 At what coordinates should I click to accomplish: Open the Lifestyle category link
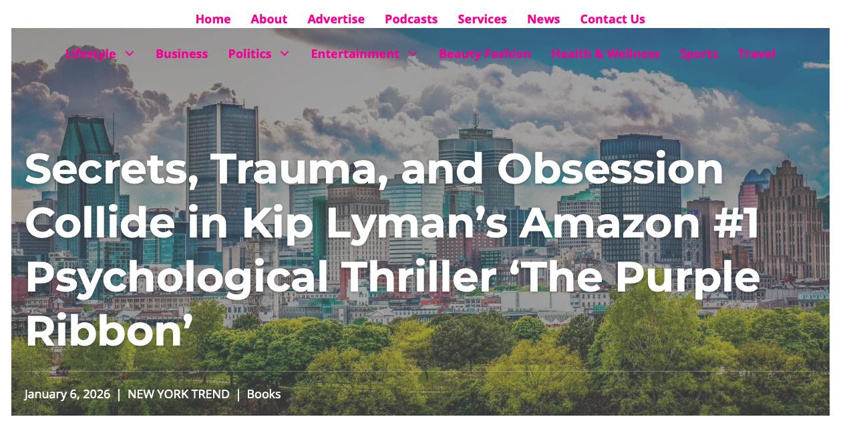[91, 54]
